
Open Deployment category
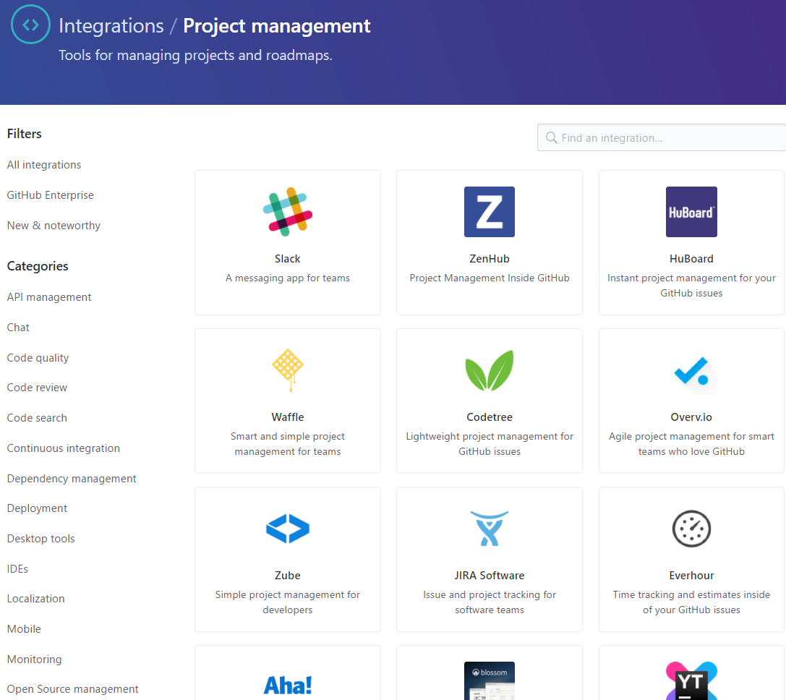37,508
